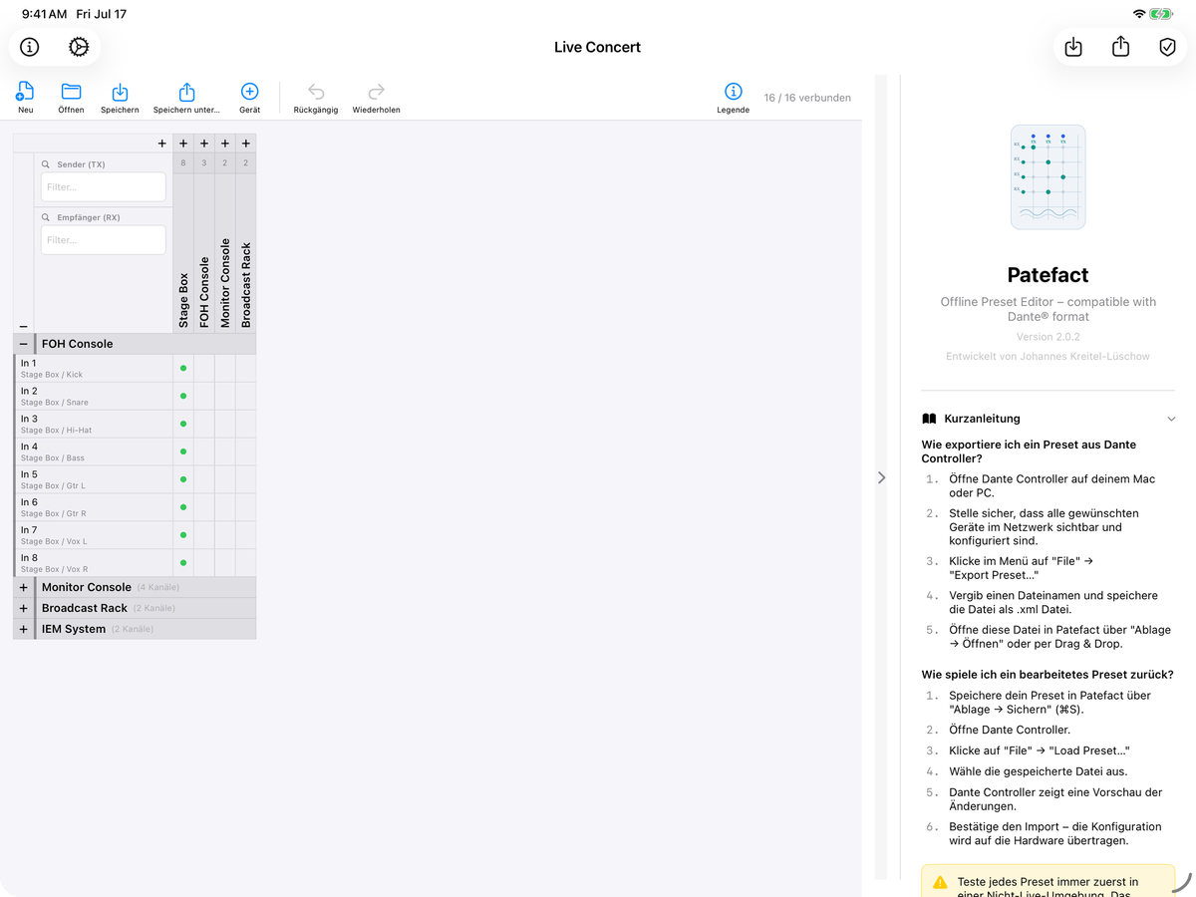Expand the Monitor Console row group
1196x897 pixels.
click(24, 587)
